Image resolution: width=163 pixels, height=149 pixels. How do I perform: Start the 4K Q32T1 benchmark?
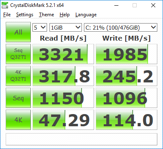point(18,76)
